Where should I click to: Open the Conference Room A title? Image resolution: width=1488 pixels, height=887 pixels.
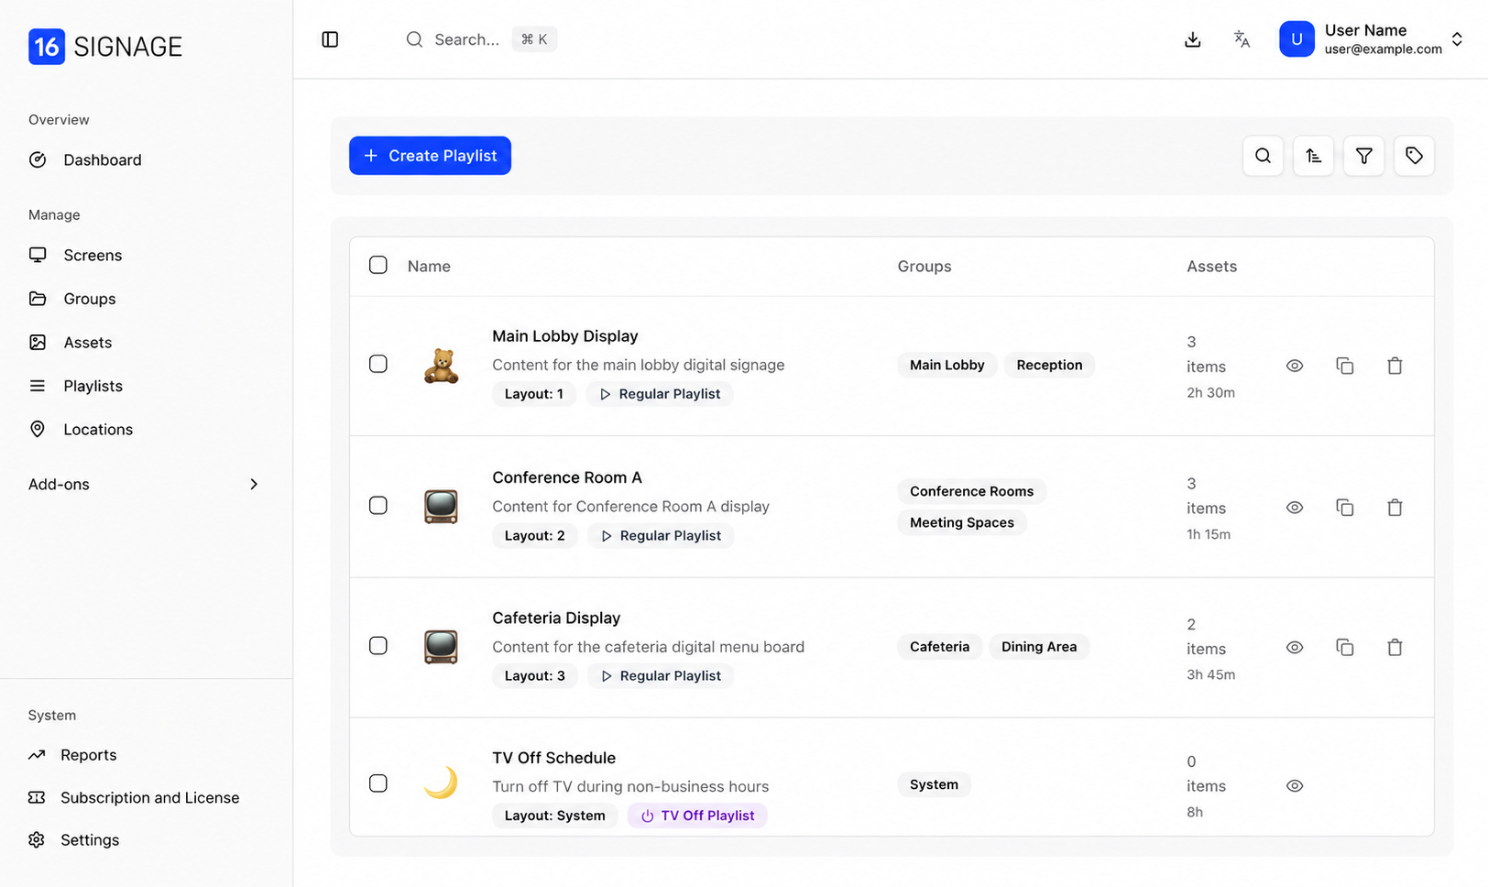tap(567, 477)
